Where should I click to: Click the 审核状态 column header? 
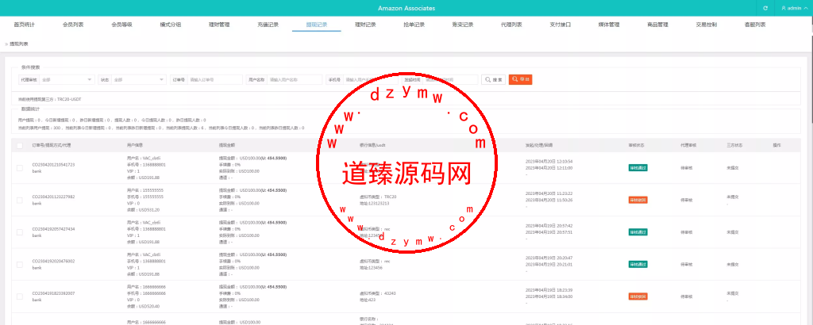[634, 145]
